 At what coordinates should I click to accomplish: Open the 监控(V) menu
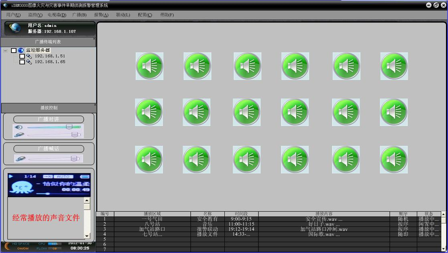35,15
